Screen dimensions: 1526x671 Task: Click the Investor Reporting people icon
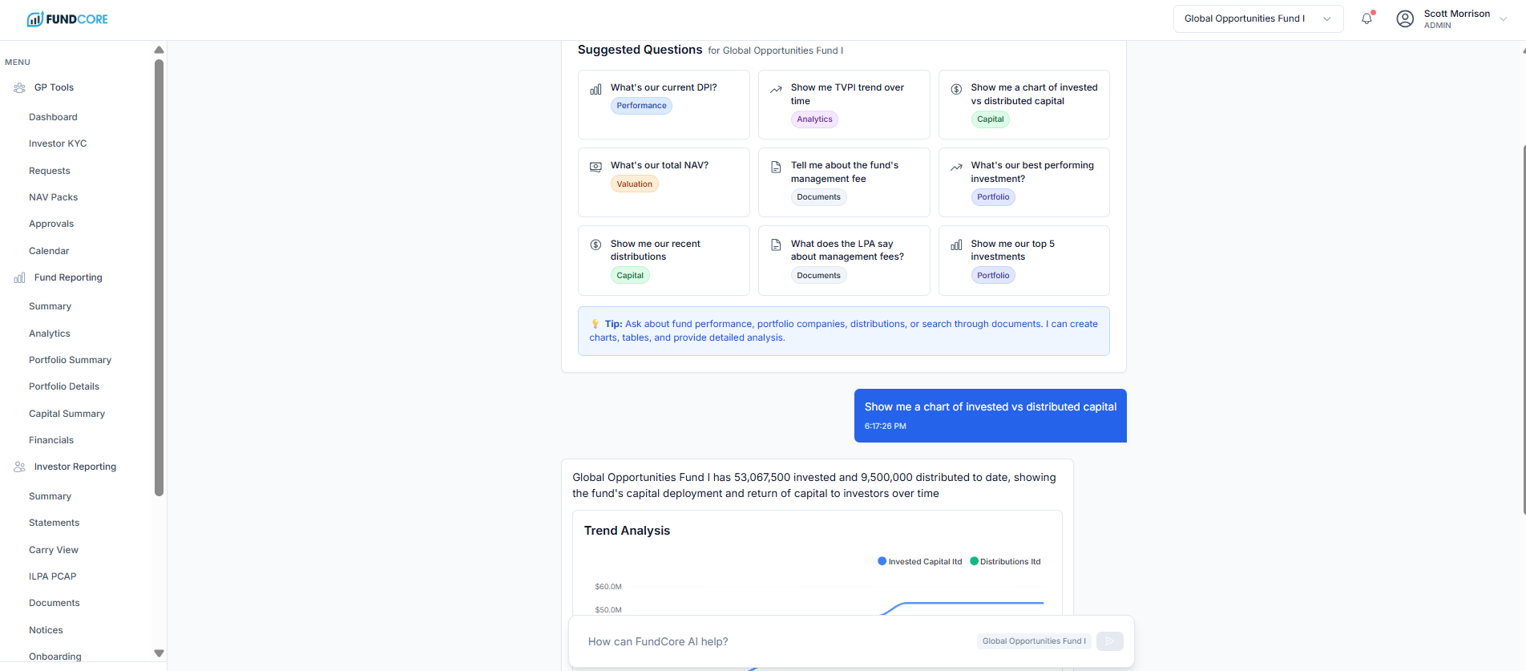coord(20,467)
